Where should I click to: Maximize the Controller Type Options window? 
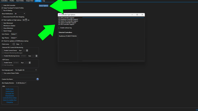pos(137,15)
